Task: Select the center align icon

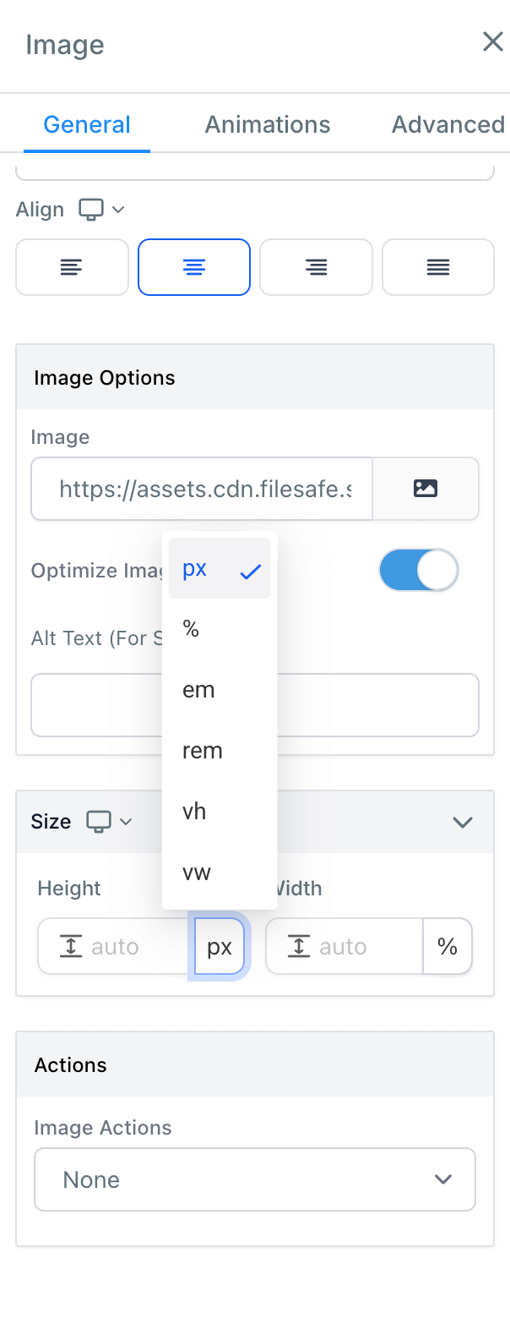Action: 194,267
